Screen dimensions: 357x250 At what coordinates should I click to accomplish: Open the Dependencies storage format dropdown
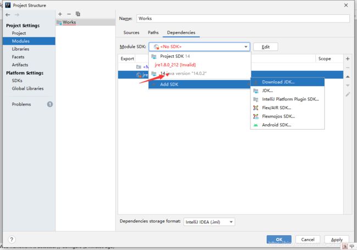point(209,222)
